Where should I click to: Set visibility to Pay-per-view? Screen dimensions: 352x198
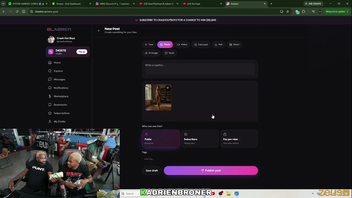[x=239, y=139]
